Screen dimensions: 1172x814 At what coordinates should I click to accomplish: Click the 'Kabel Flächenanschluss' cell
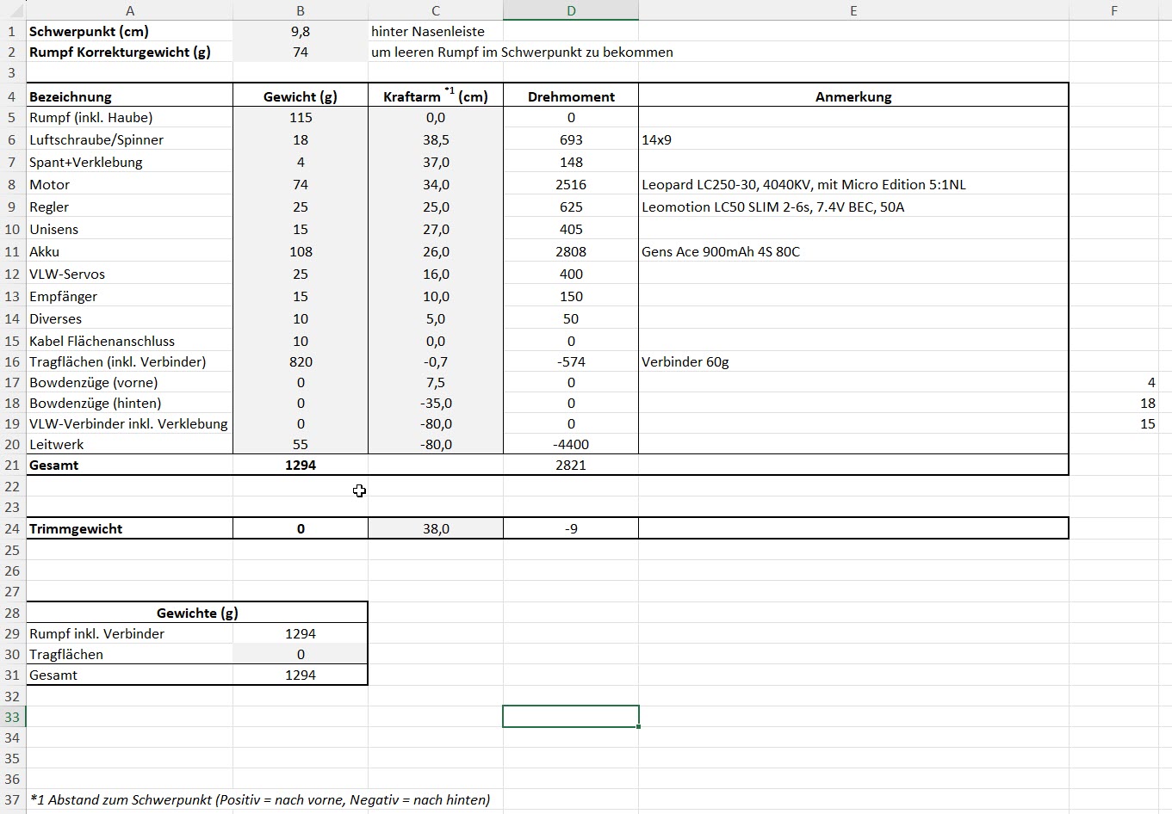(x=129, y=341)
